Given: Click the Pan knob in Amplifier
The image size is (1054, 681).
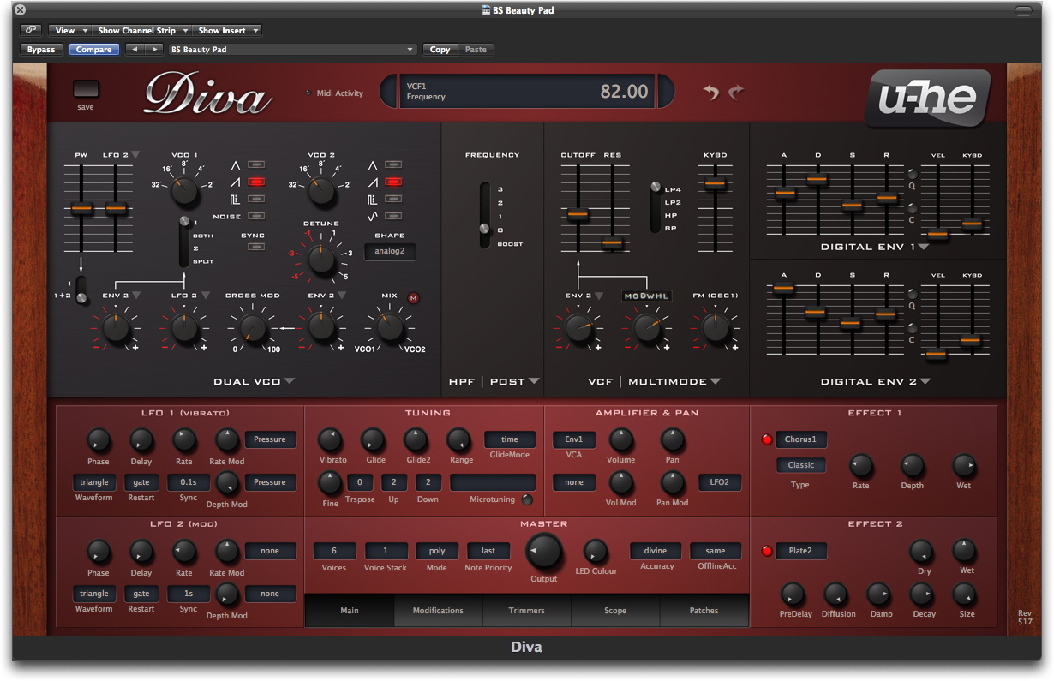Looking at the screenshot, I should [673, 440].
